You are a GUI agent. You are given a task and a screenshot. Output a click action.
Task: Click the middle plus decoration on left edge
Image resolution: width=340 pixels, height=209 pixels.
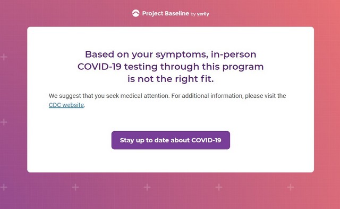click(x=4, y=122)
